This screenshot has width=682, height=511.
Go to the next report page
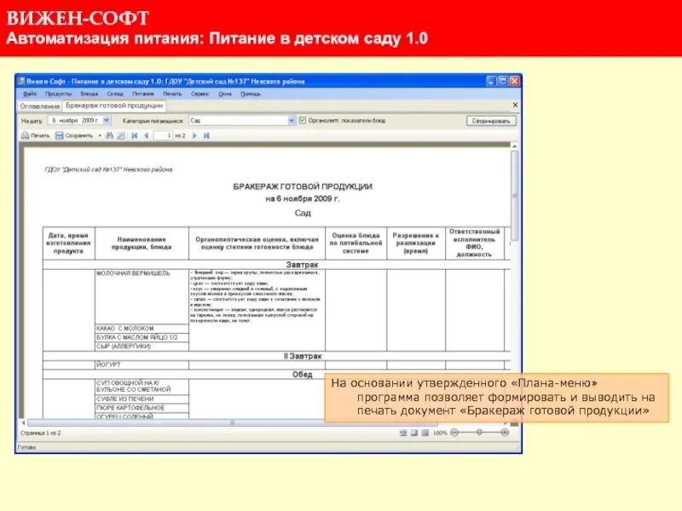[194, 135]
